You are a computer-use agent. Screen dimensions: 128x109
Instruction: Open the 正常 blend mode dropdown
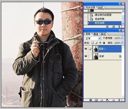point(93,38)
